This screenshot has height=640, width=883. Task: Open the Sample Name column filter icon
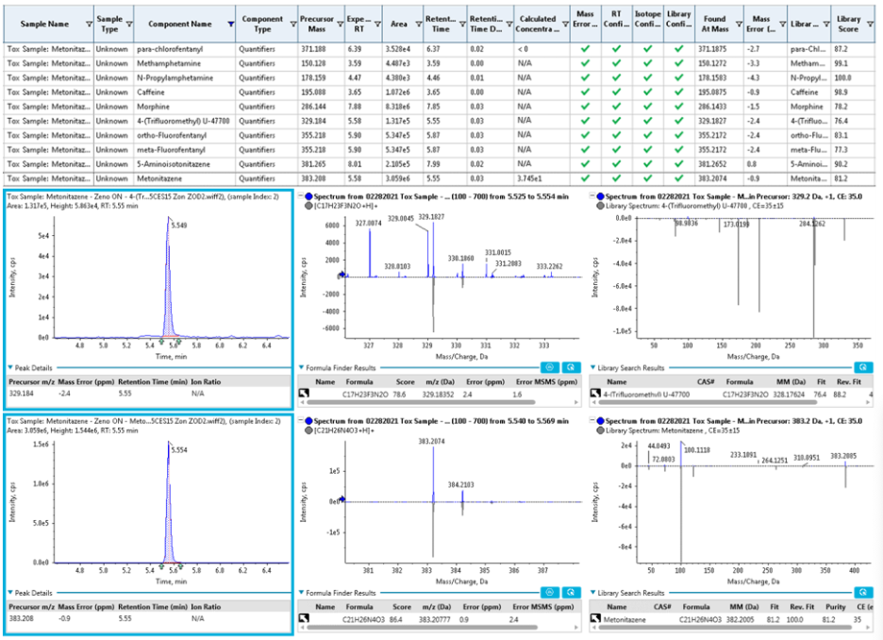(89, 25)
